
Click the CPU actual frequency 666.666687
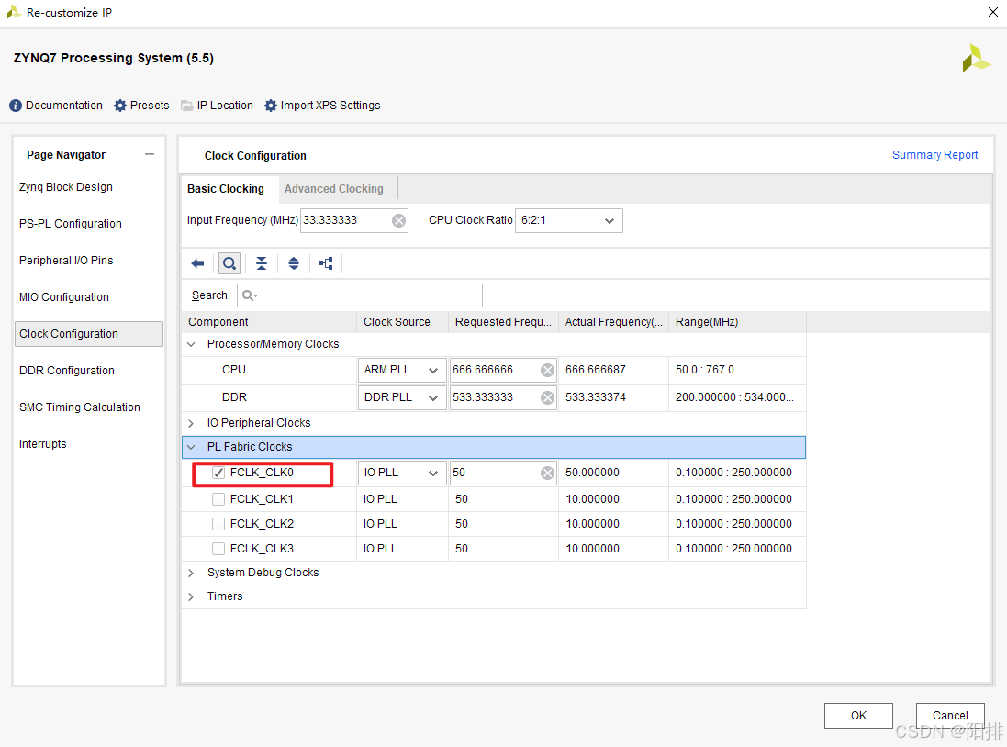(x=596, y=370)
